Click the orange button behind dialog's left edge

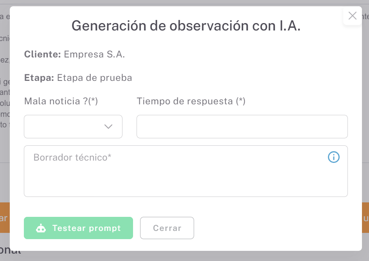pyautogui.click(x=4, y=218)
